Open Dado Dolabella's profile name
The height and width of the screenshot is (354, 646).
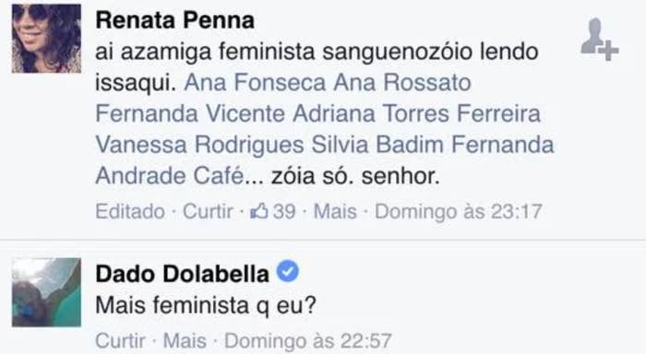point(182,274)
